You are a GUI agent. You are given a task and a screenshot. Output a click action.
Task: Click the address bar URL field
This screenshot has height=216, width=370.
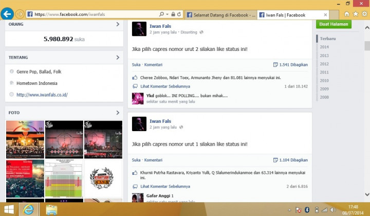(x=92, y=14)
